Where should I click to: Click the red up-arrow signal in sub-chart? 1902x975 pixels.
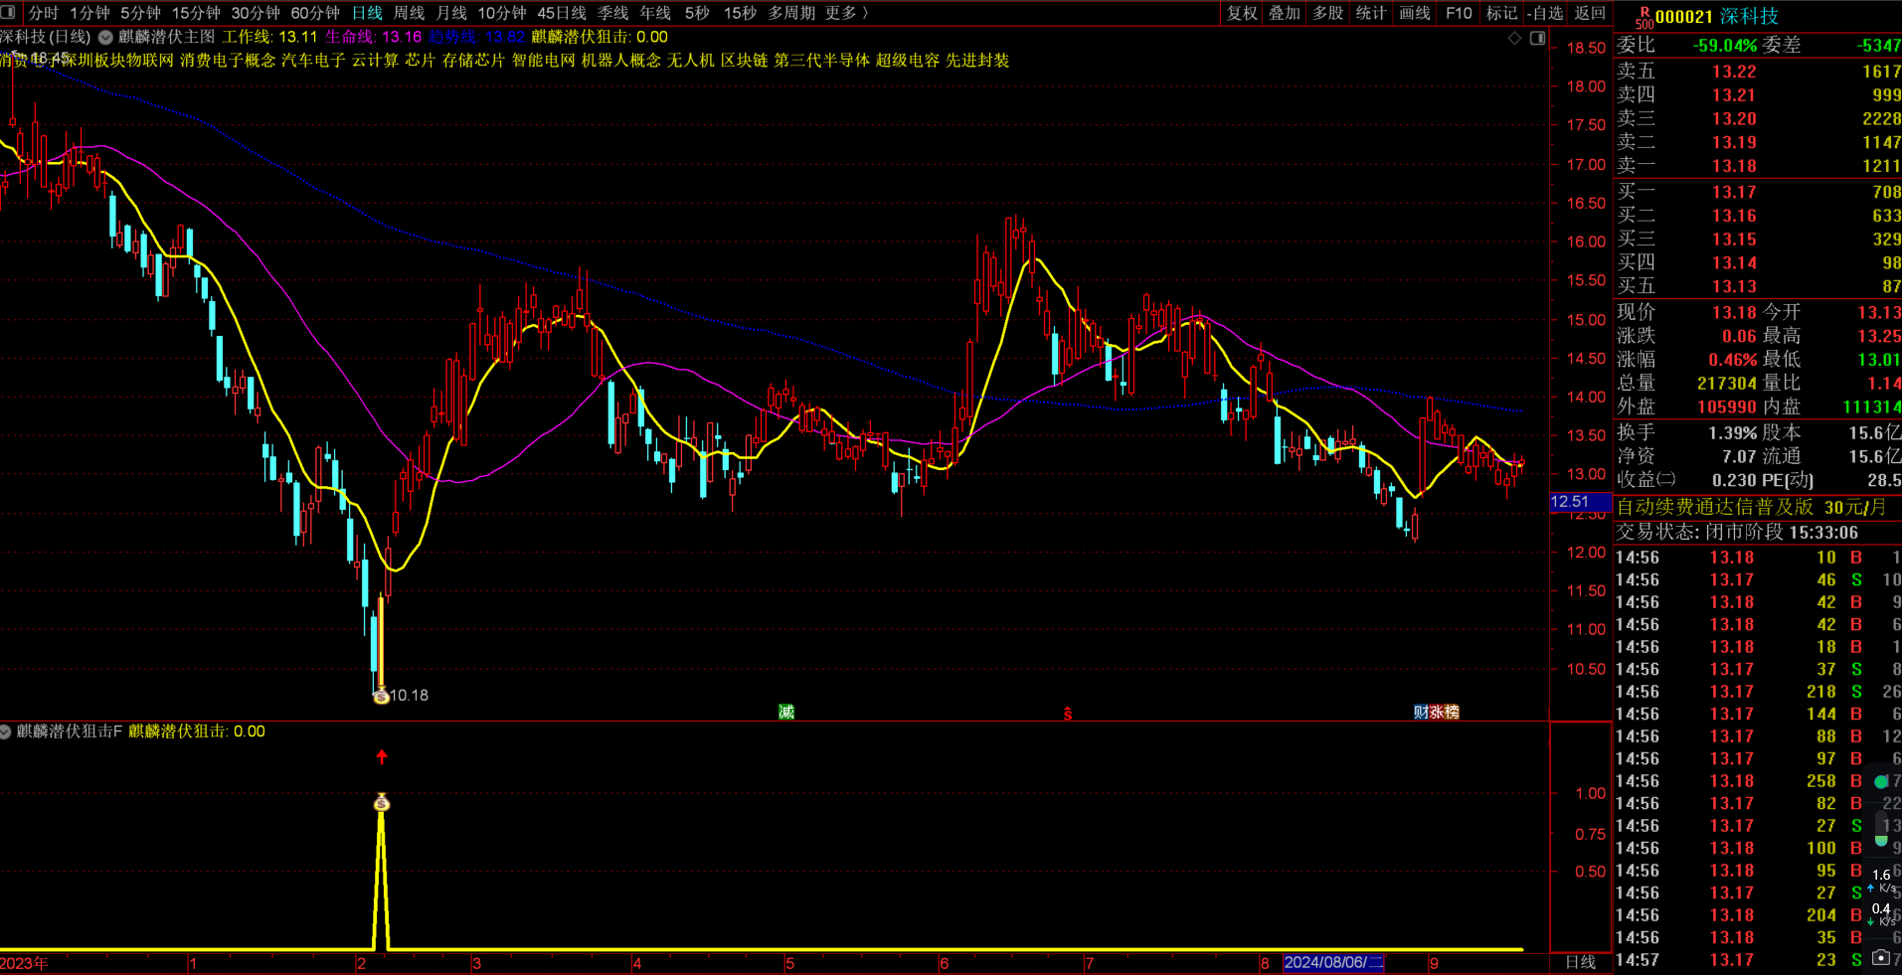click(382, 757)
